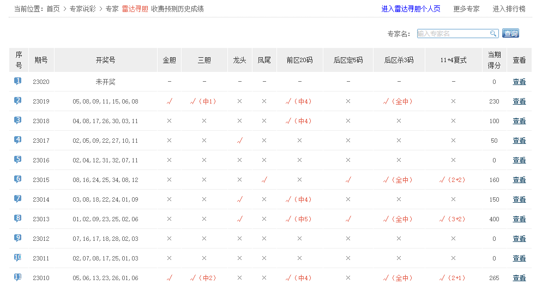Screen dimensions: 548x285
Task: Focus the 专家名 expert name input field
Action: 453,33
